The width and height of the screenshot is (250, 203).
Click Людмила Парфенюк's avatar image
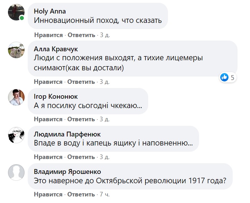[x=16, y=134]
